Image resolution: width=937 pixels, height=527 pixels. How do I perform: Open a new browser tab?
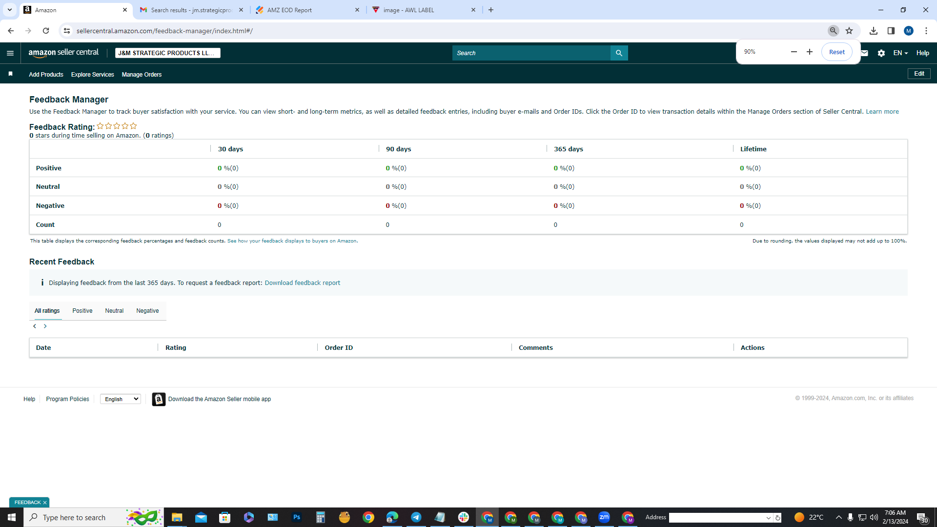pos(491,10)
